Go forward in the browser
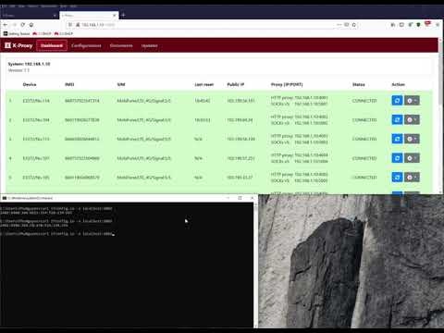The width and height of the screenshot is (444, 333). (x=14, y=25)
